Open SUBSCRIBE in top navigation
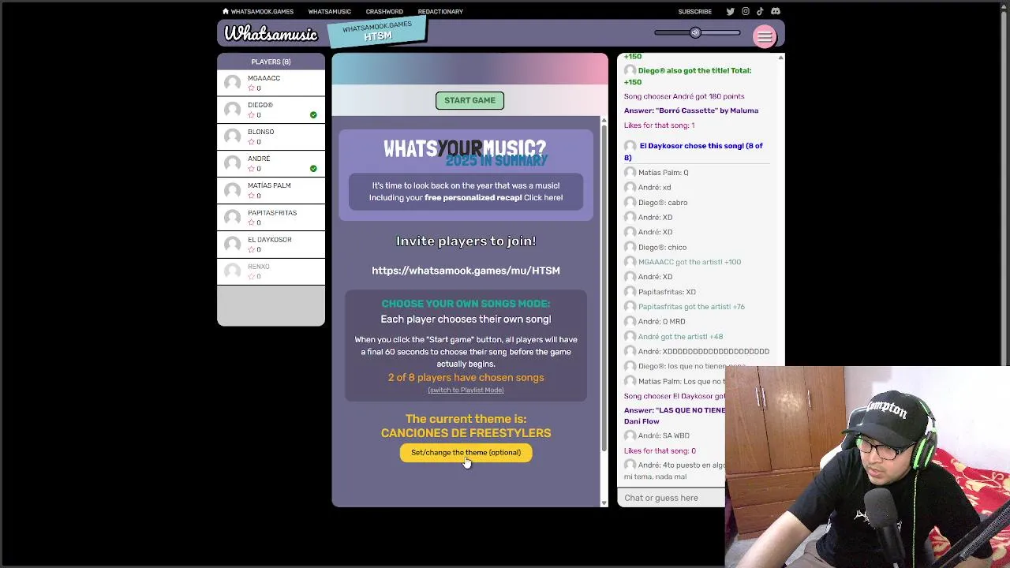1010x568 pixels. (694, 11)
